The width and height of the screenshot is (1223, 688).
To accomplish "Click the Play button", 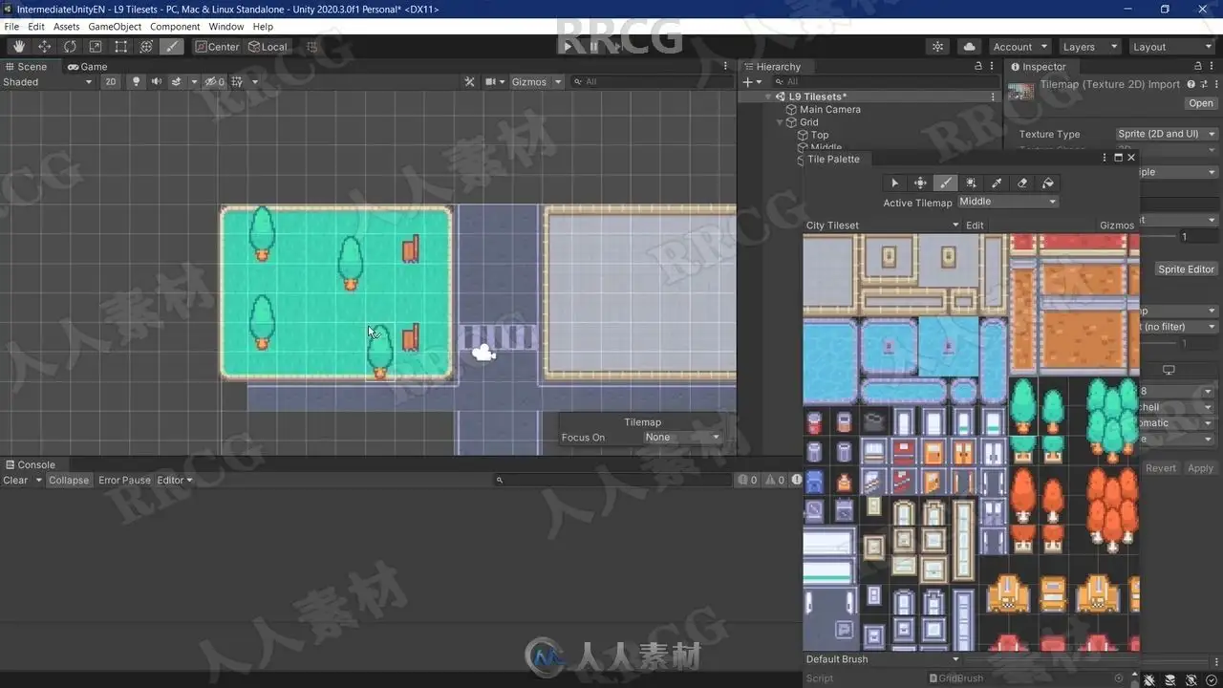I will 568,46.
